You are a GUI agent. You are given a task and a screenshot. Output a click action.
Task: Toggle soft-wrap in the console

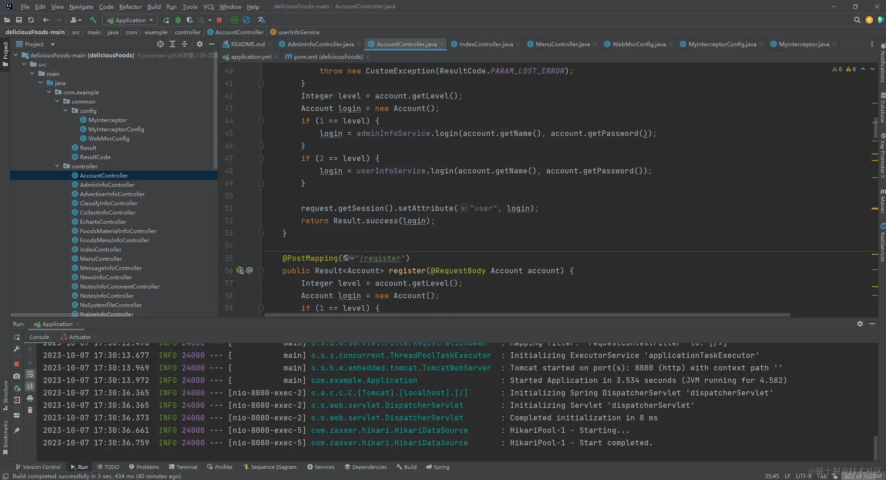click(30, 374)
